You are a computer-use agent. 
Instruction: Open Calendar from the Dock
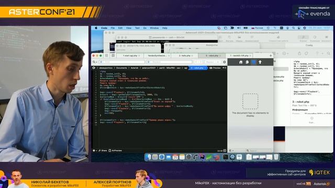pyautogui.click(x=175, y=157)
